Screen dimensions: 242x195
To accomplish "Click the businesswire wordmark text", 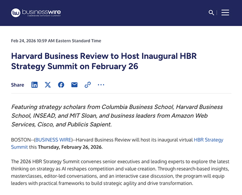I will [x=42, y=12].
